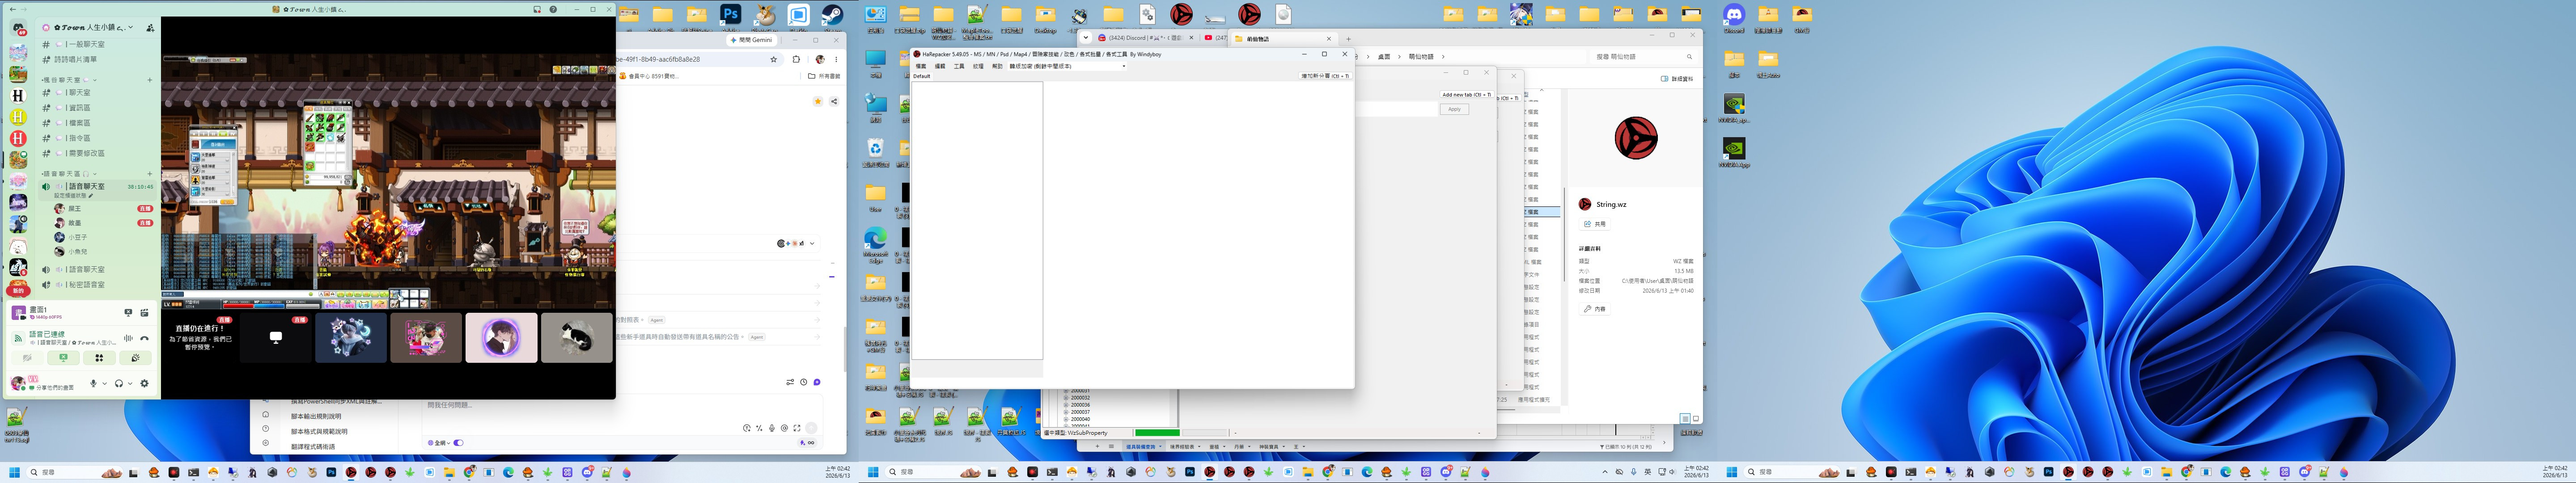This screenshot has width=2576, height=483.
Task: Select the Recycle Bin desktop icon
Action: tap(876, 153)
